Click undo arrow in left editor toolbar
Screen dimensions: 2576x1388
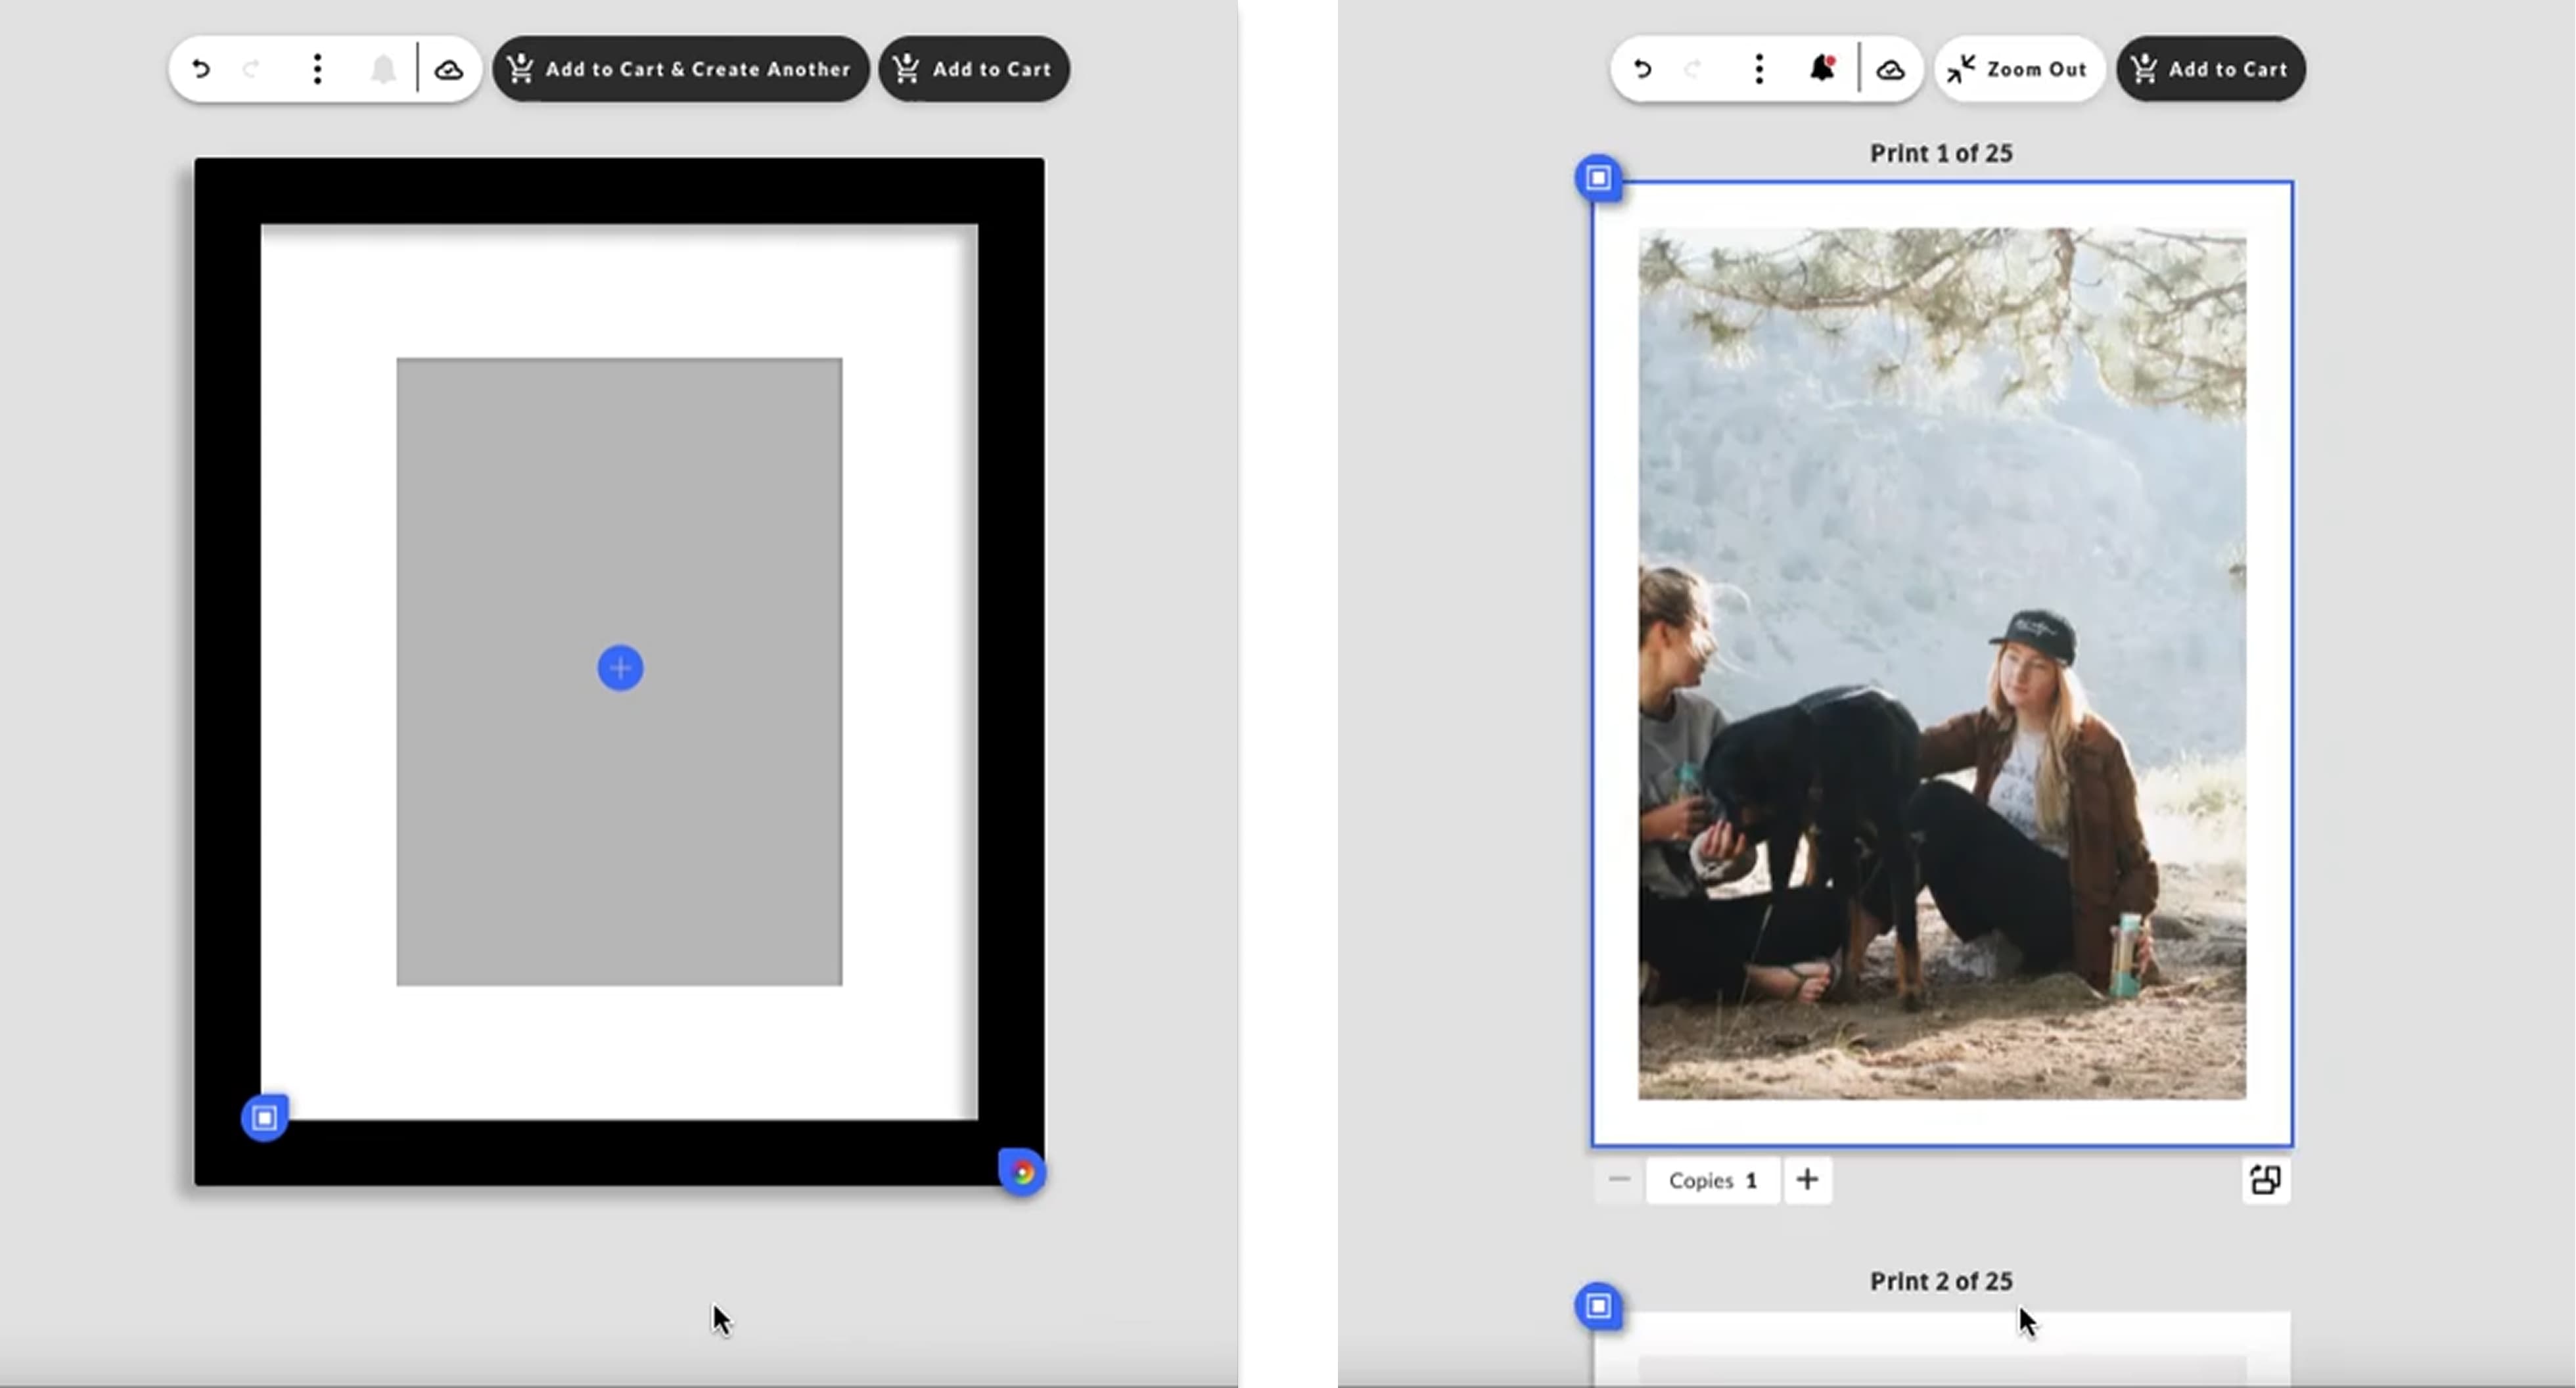(x=201, y=69)
